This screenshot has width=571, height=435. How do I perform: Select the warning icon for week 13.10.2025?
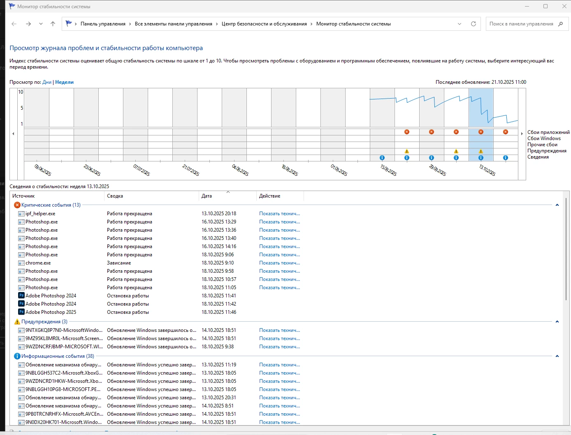481,151
